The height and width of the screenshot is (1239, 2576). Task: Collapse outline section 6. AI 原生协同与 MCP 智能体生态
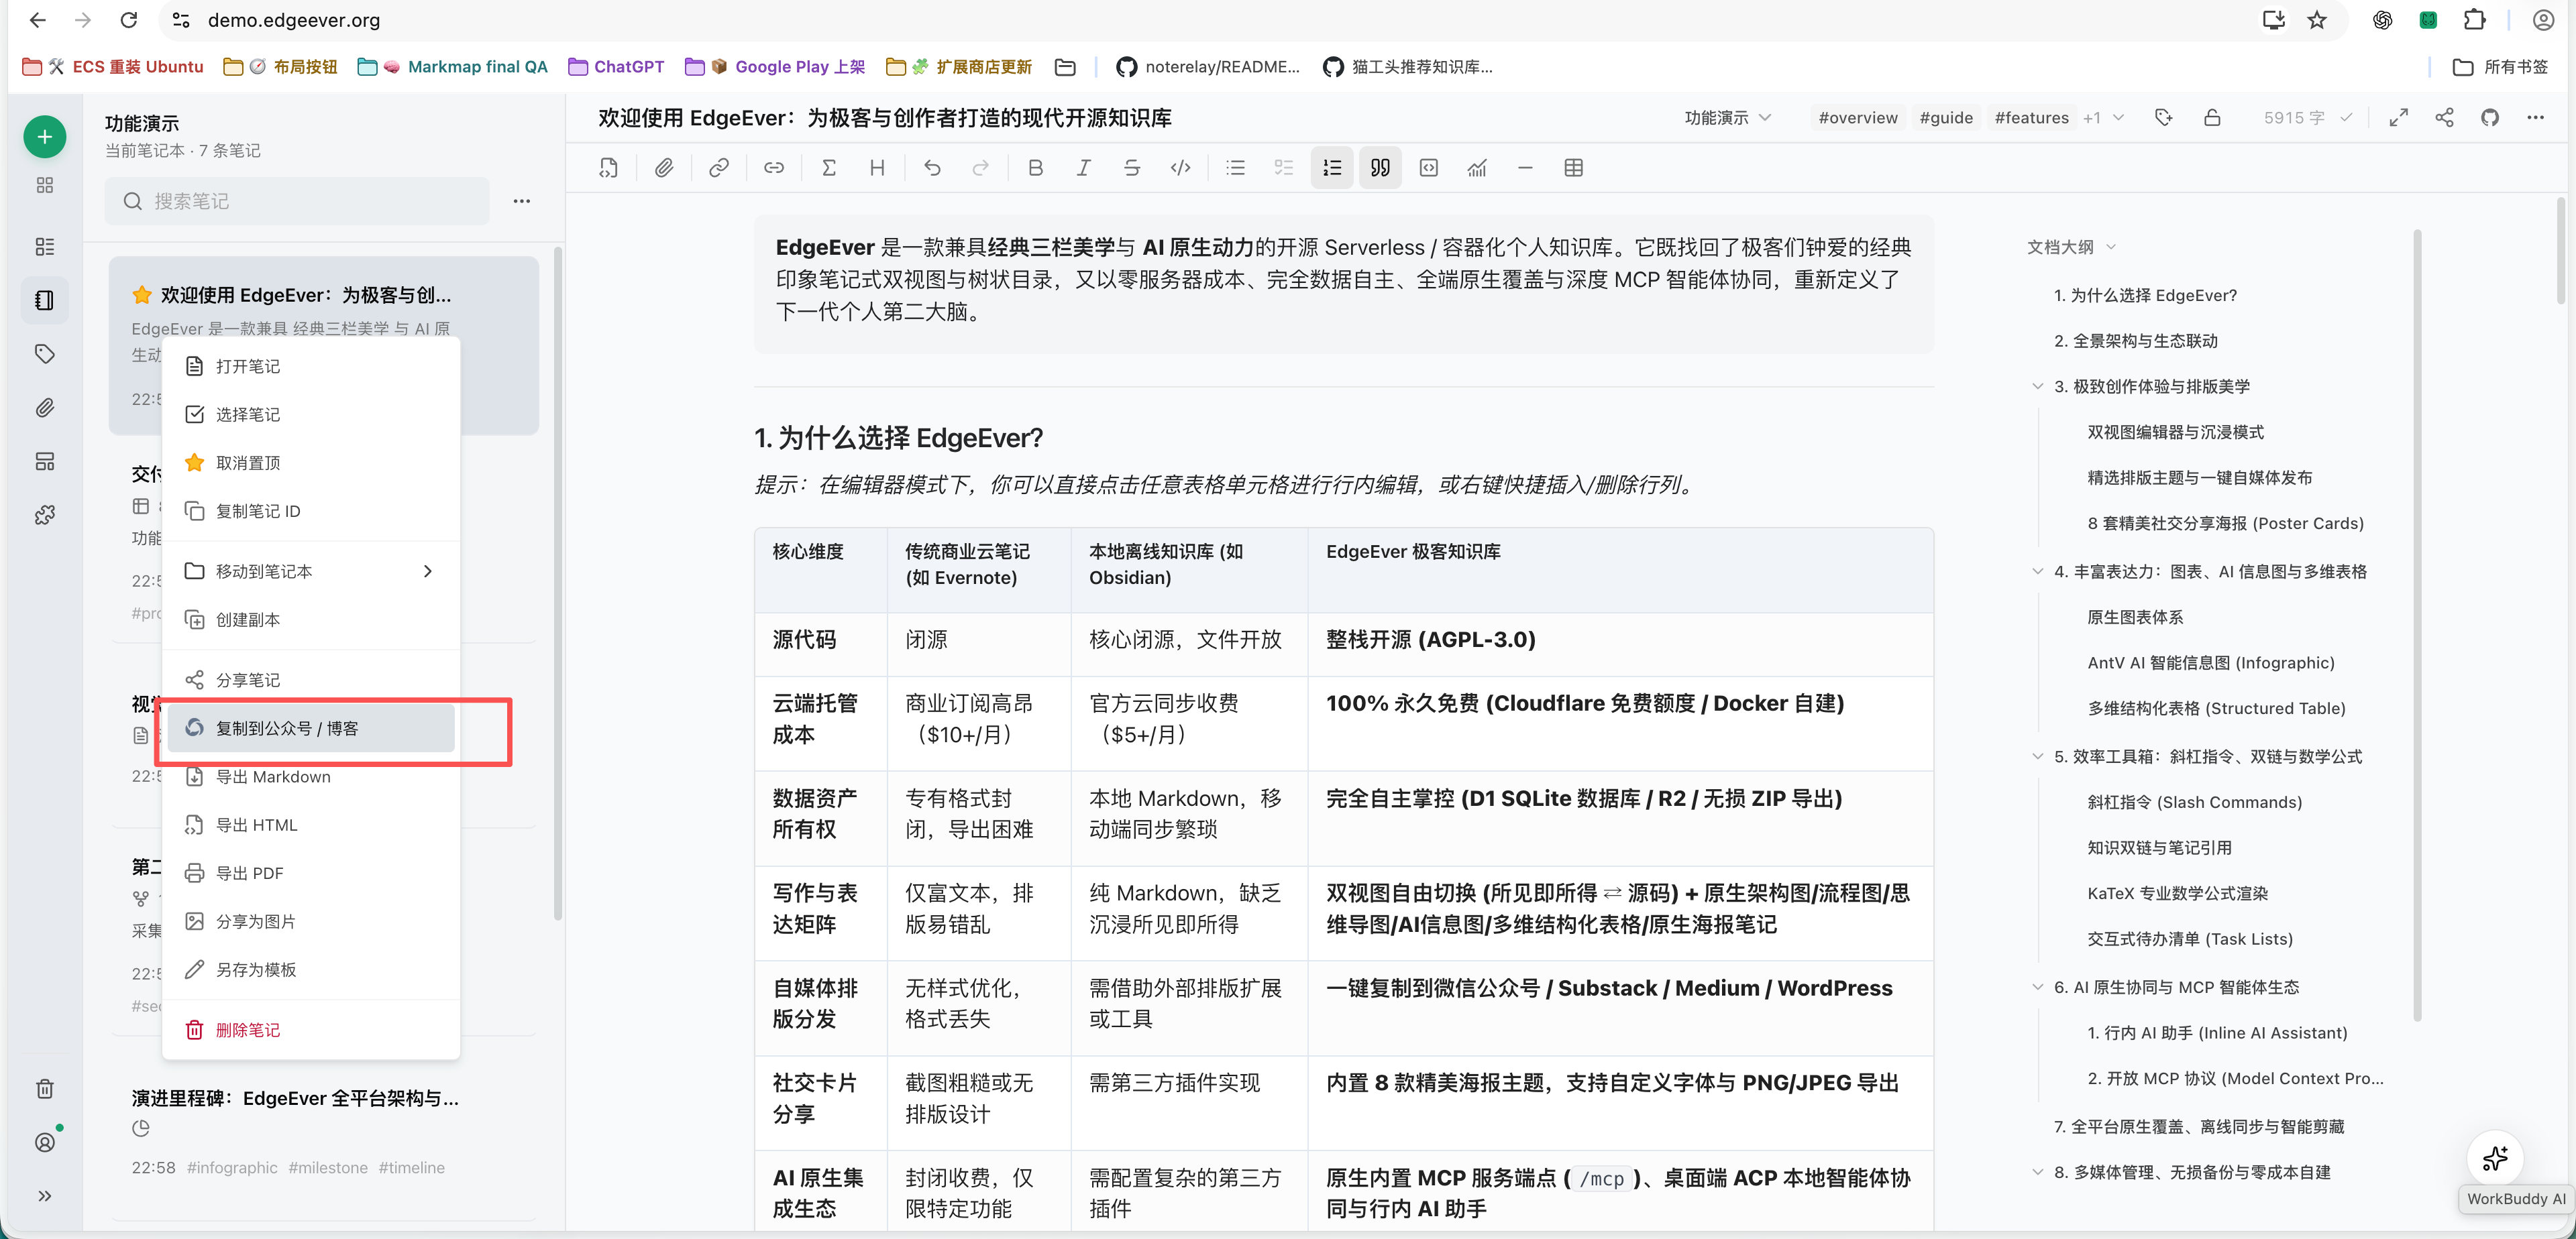(2037, 987)
